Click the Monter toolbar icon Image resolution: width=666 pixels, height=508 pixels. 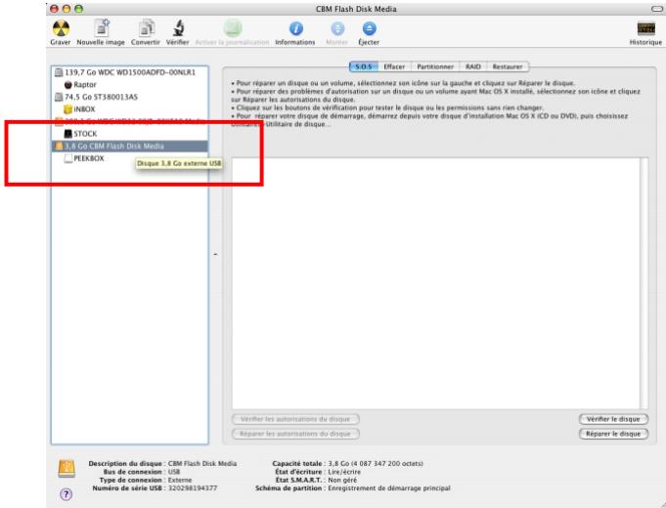(337, 28)
